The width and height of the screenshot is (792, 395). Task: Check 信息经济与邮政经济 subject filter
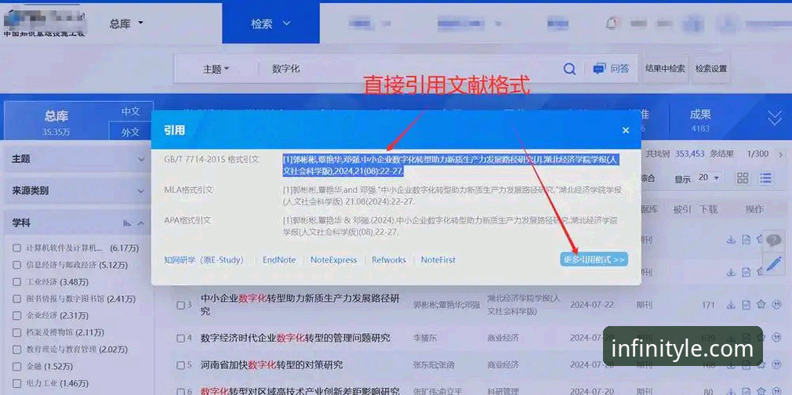[x=17, y=265]
